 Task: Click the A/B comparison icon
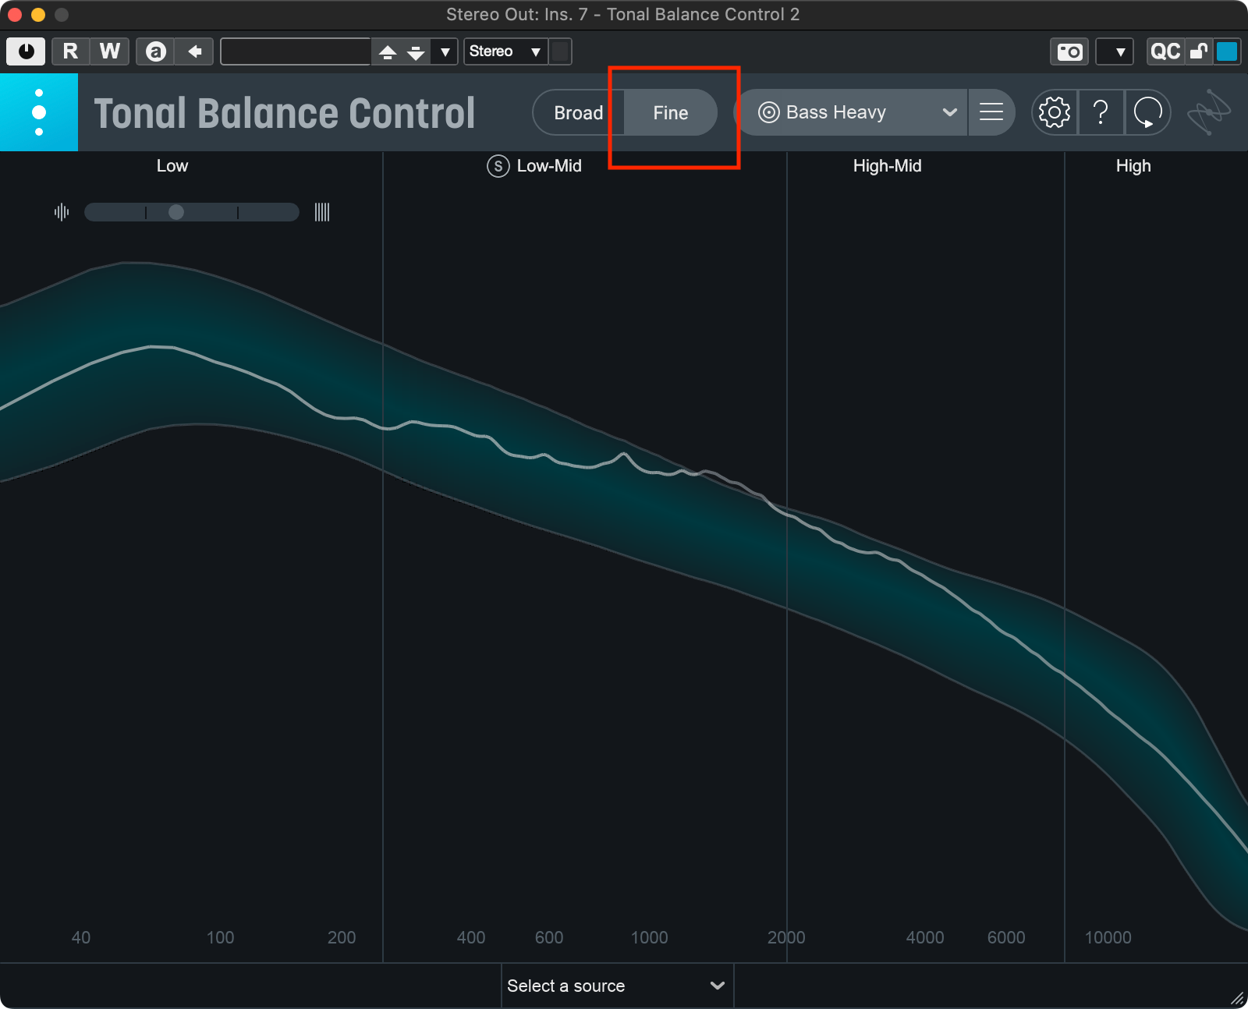coord(155,51)
